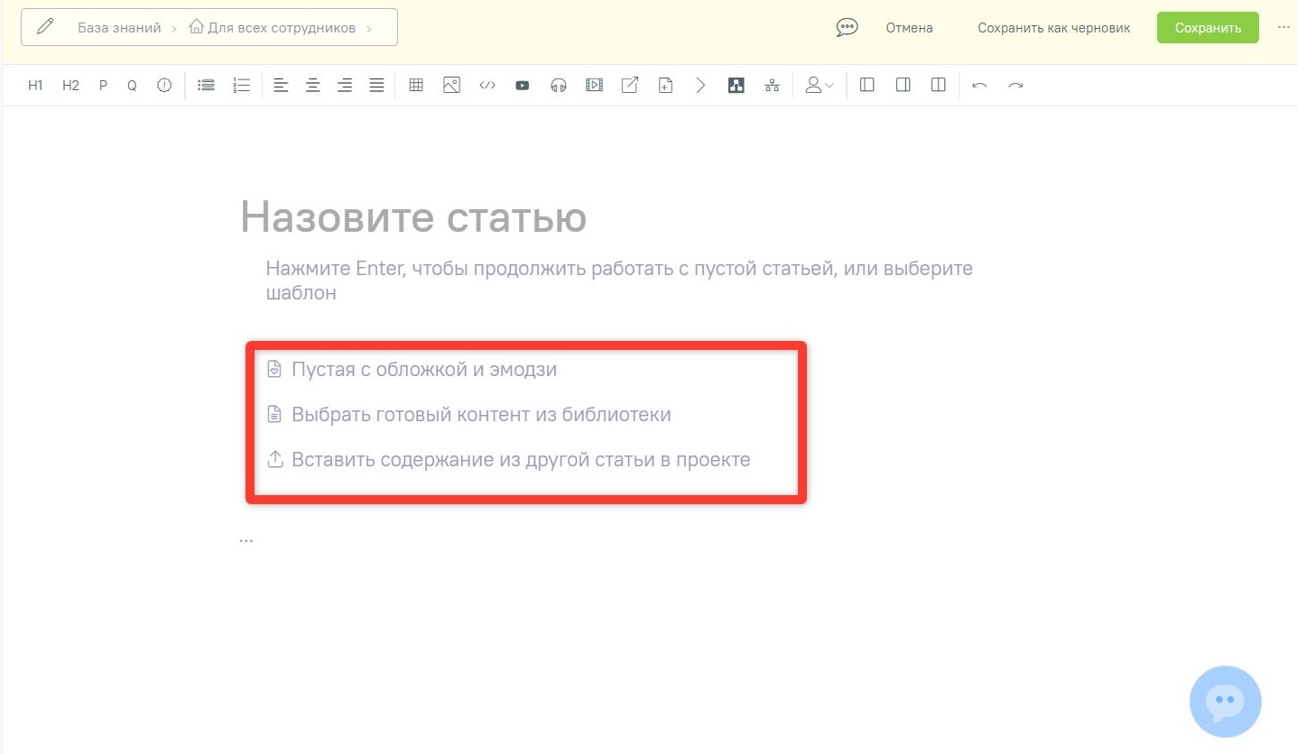Toggle center text alignment
The width and height of the screenshot is (1297, 754).
point(312,86)
